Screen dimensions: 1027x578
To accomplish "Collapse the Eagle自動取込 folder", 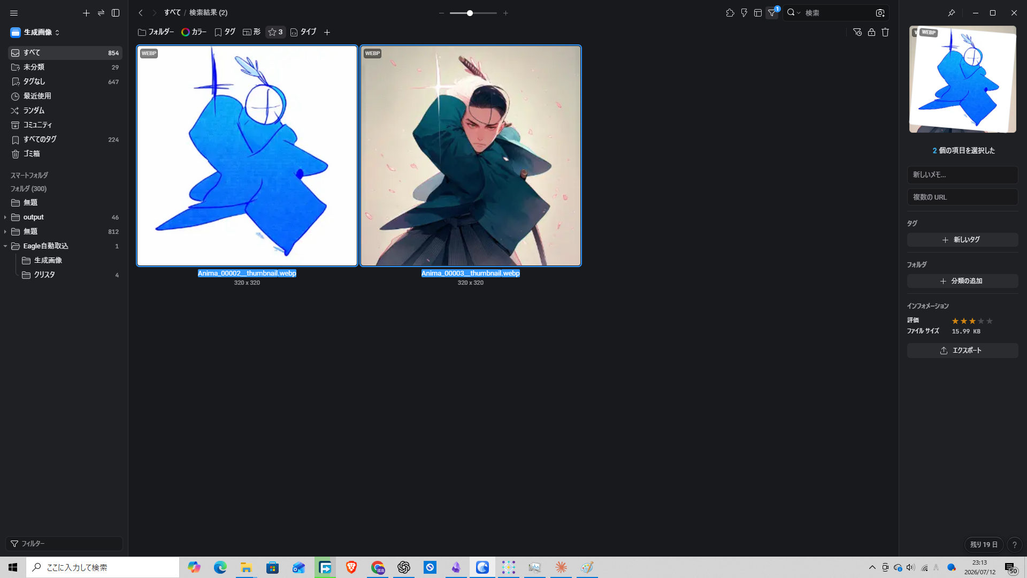I will click(5, 246).
